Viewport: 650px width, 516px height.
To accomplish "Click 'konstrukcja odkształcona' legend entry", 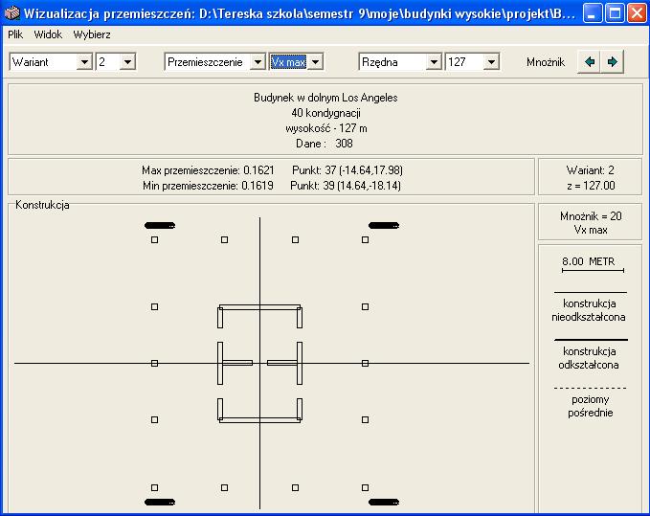I will 589,358.
